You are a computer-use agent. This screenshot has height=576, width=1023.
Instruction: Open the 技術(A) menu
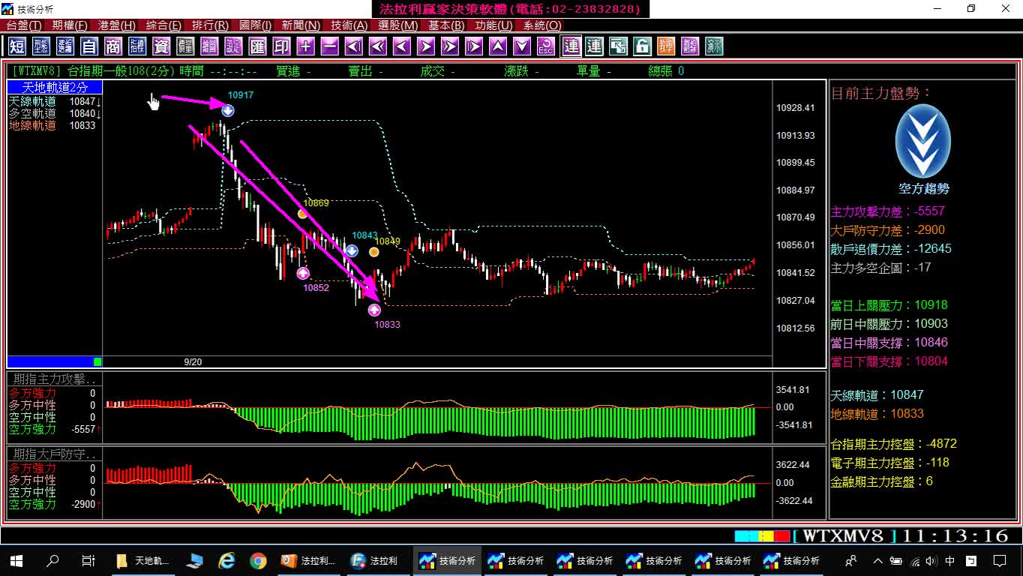(x=349, y=25)
